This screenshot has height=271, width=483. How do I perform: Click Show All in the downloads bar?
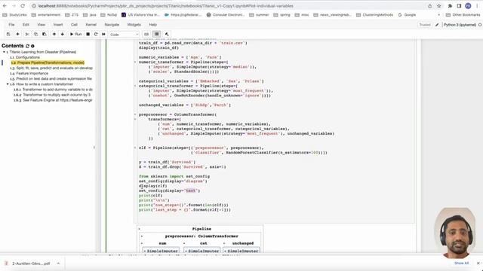point(461,263)
